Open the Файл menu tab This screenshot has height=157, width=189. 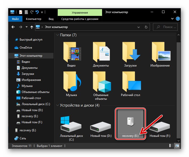tap(15, 19)
